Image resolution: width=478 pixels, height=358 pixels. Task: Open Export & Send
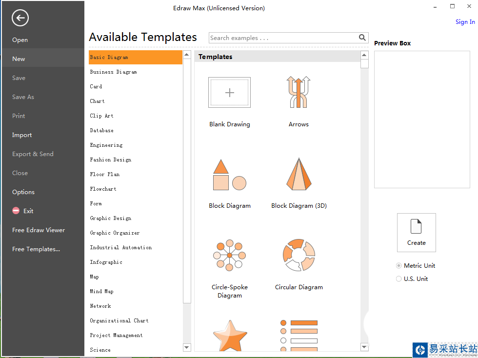[33, 154]
